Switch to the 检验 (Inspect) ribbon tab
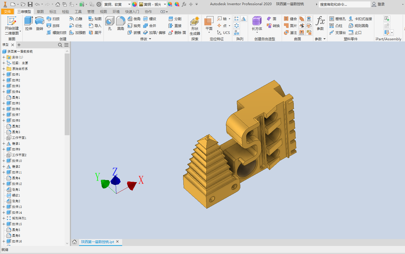 [66, 12]
